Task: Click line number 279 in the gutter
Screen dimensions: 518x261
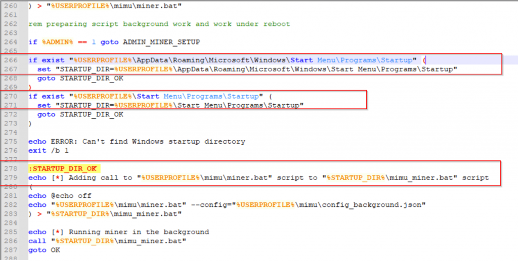Action: point(10,178)
